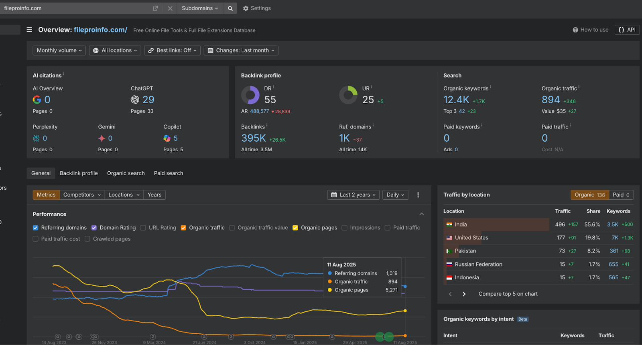Open the 395K backlinks link
The height and width of the screenshot is (345, 642).
254,138
